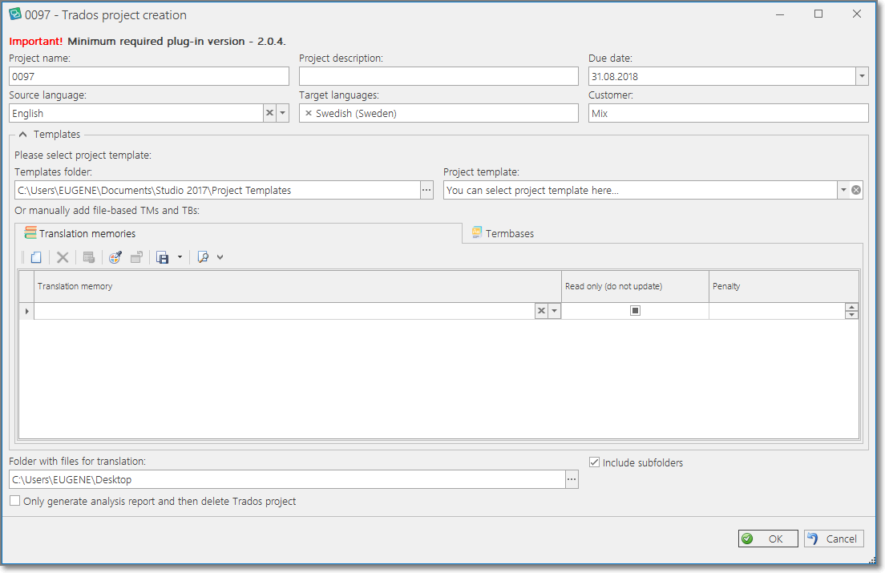Click the Penalty column header
This screenshot has height=573, width=885.
[783, 287]
